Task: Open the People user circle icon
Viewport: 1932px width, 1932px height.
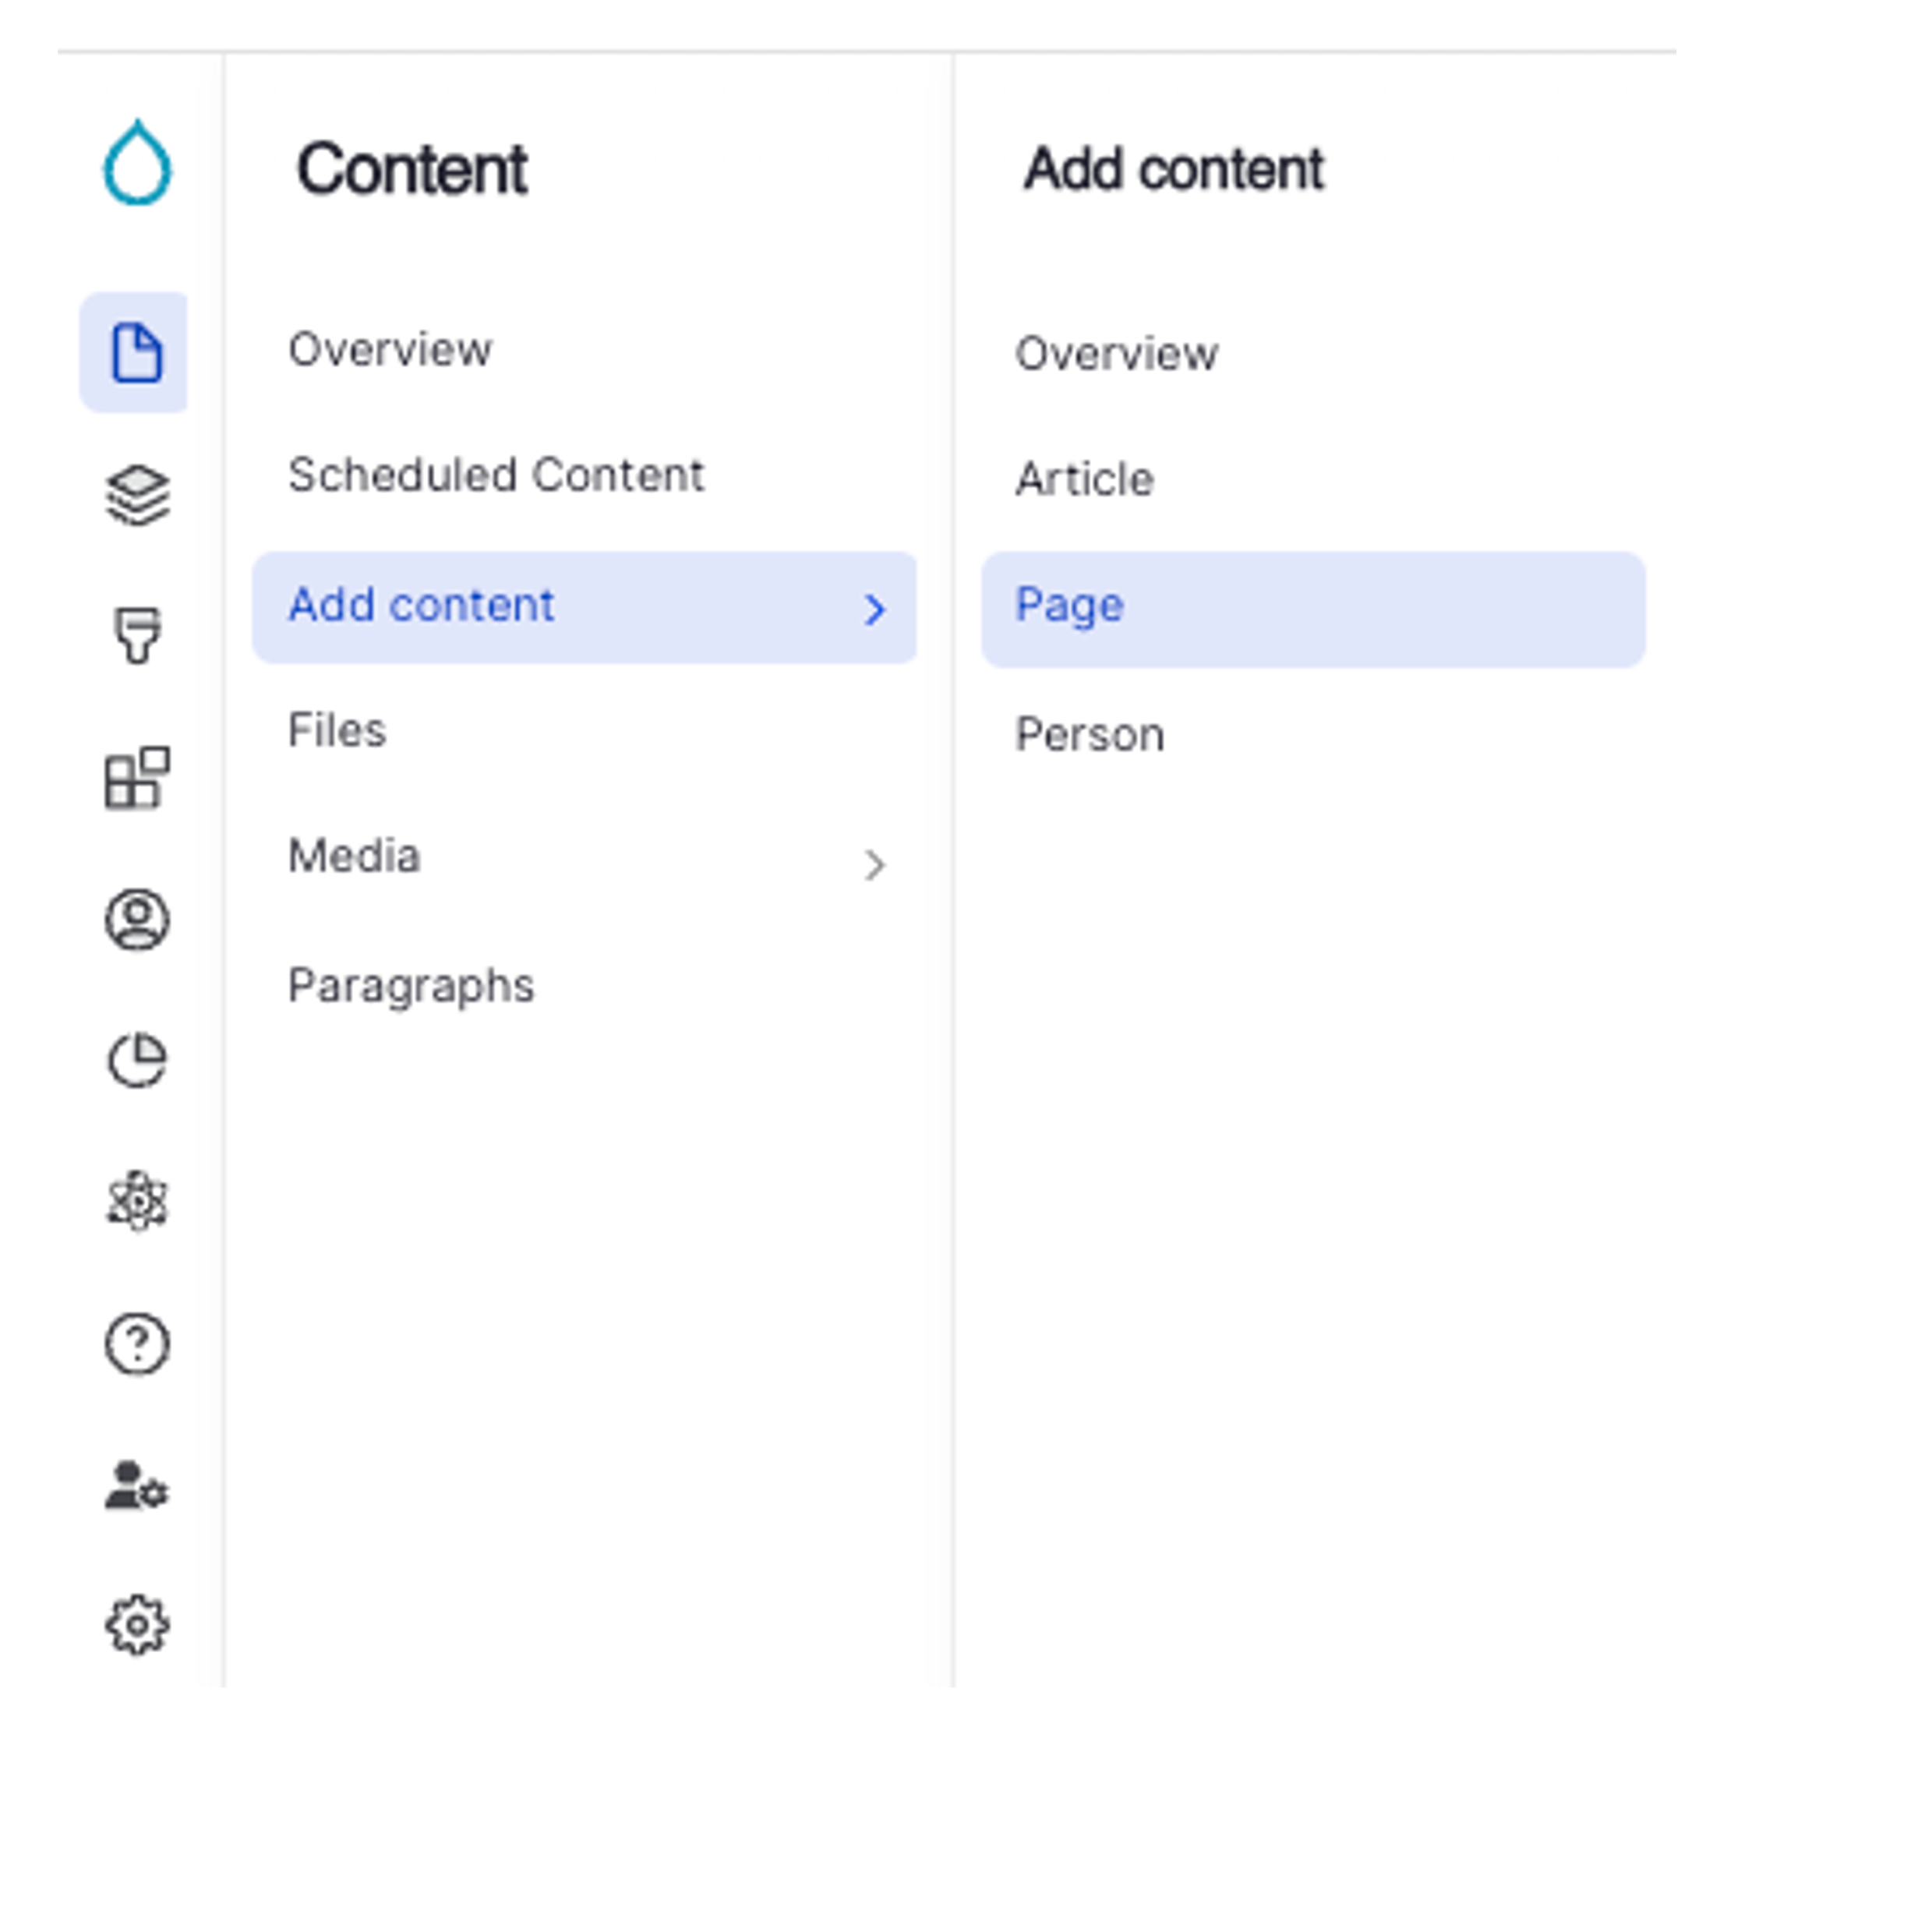Action: [x=137, y=918]
